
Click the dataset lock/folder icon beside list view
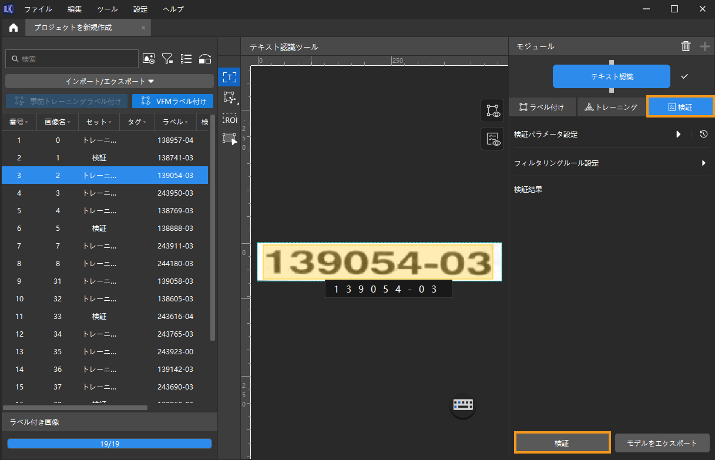205,59
